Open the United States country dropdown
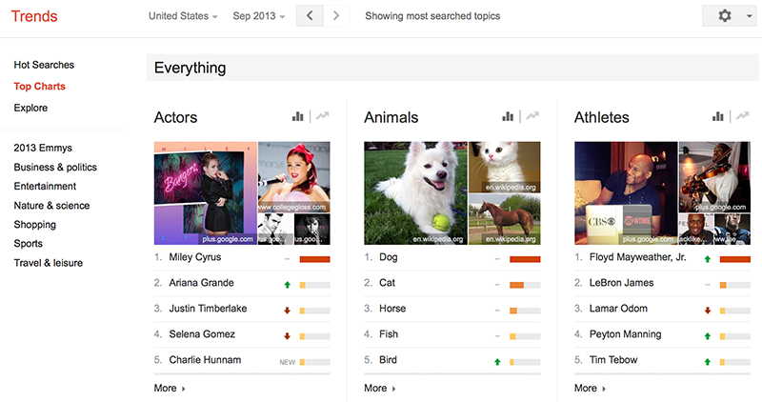 [x=183, y=16]
